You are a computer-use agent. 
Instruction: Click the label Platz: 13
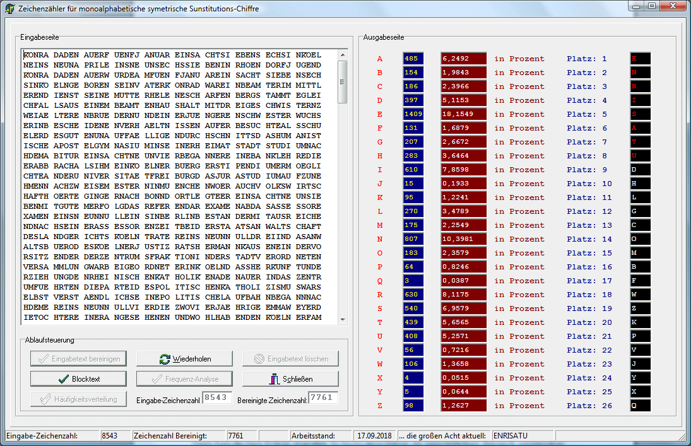pos(589,225)
